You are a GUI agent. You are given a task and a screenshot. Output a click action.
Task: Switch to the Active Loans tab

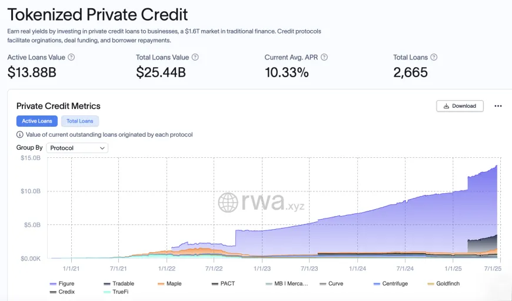(37, 121)
